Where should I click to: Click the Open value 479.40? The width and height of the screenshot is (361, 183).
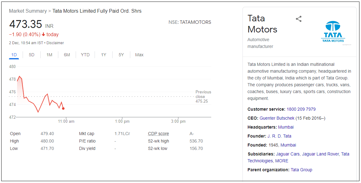(x=47, y=134)
